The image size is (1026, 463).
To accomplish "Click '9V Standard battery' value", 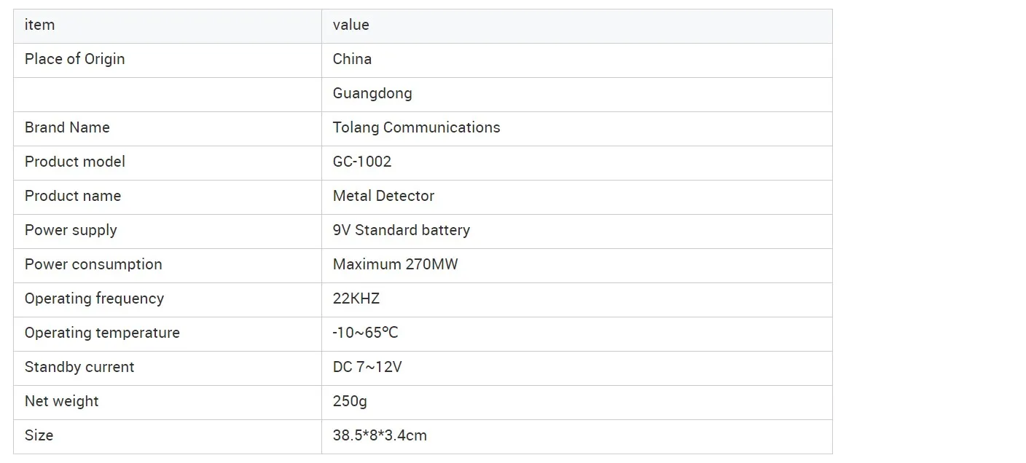I will point(401,231).
